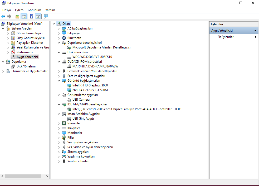This screenshot has height=186, width=259.
Task: Open the Görünüm menu
Action: coord(34,10)
